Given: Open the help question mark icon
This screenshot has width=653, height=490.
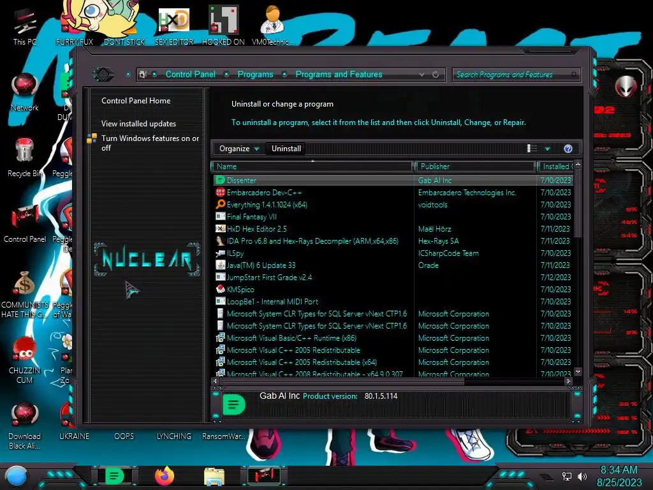Looking at the screenshot, I should click(568, 149).
